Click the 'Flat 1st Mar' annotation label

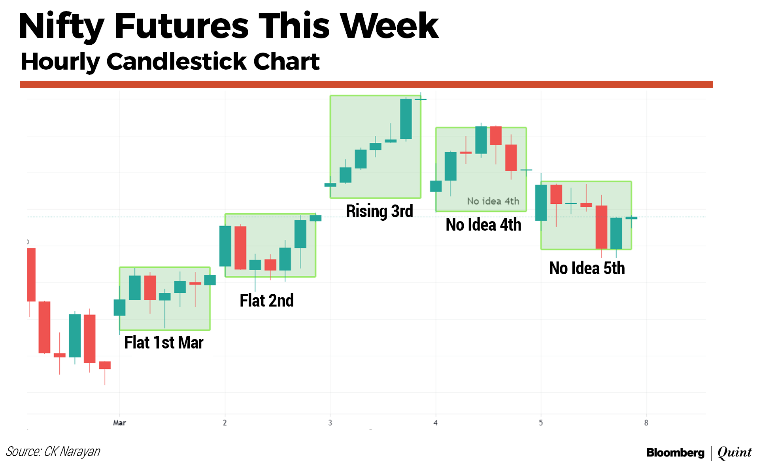pyautogui.click(x=164, y=343)
